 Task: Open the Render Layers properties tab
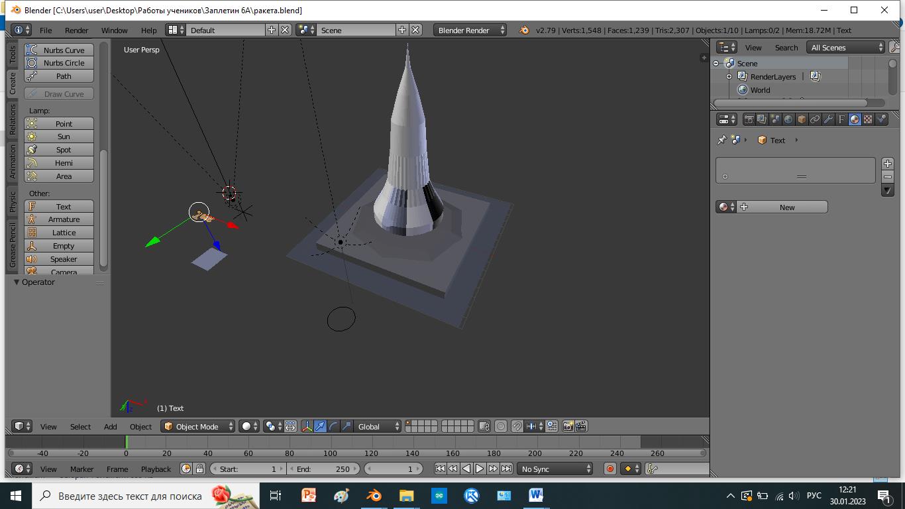click(x=762, y=120)
